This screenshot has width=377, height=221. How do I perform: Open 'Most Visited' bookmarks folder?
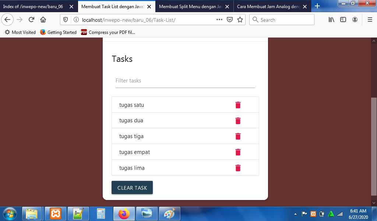tap(20, 32)
